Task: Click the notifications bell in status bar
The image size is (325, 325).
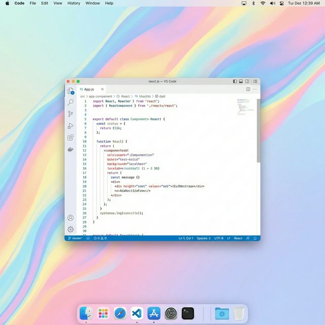Action: (x=255, y=238)
